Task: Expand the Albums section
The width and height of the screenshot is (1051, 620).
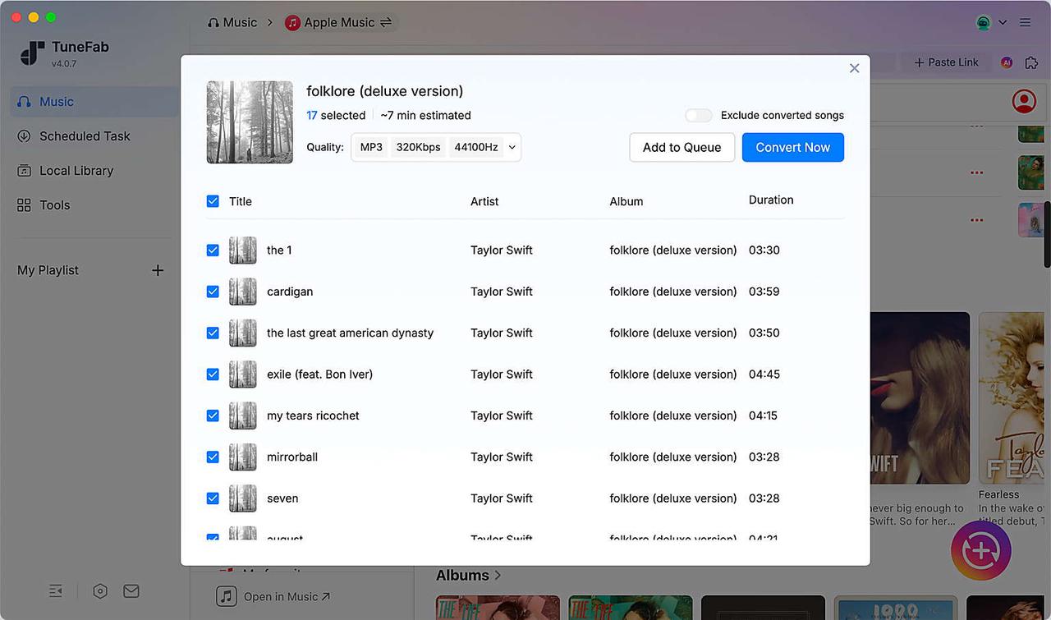Action: click(468, 575)
